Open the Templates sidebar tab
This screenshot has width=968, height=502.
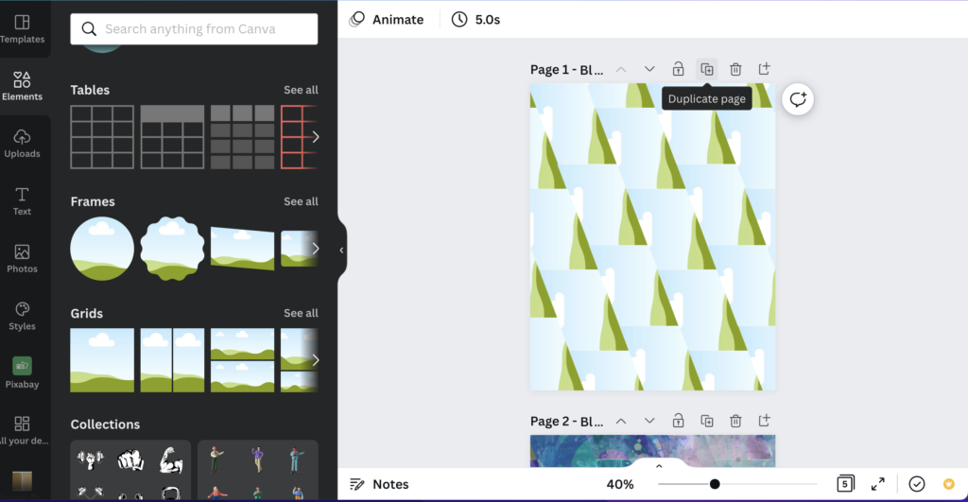[x=23, y=29]
